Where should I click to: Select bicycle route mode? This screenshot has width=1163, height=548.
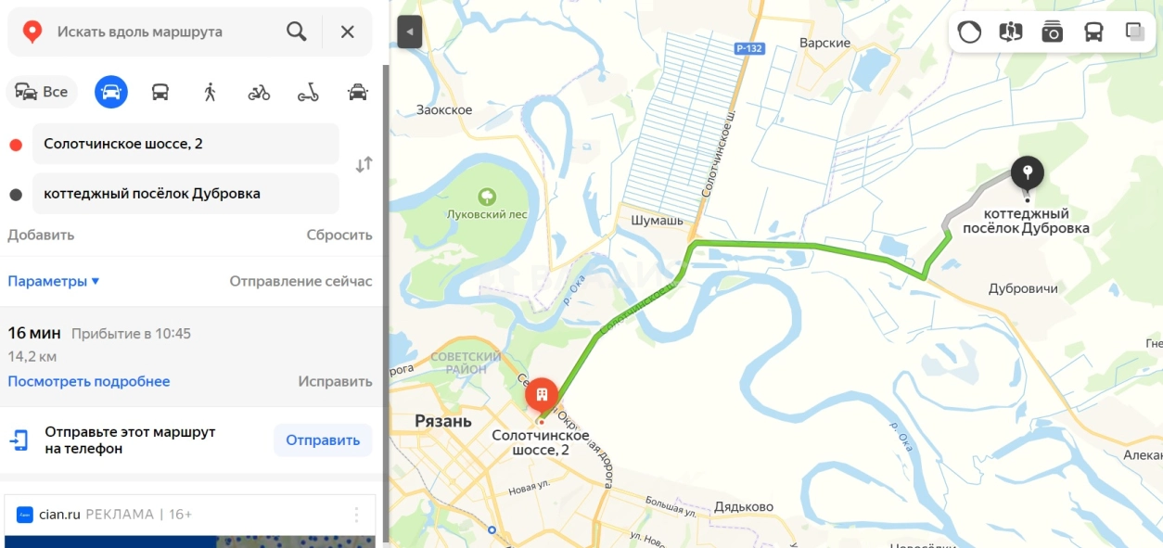pyautogui.click(x=259, y=92)
